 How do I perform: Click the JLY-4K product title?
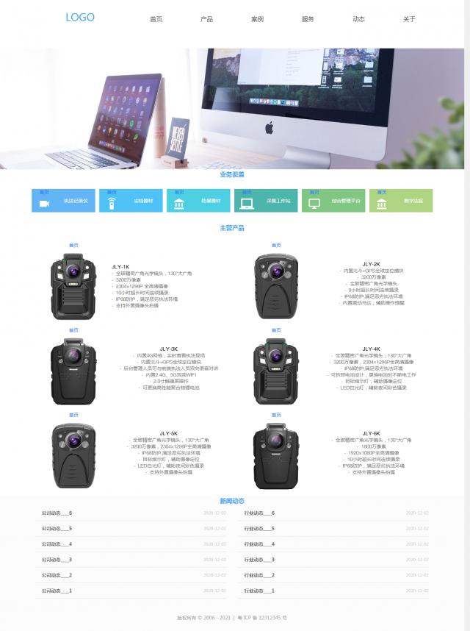[x=371, y=349]
